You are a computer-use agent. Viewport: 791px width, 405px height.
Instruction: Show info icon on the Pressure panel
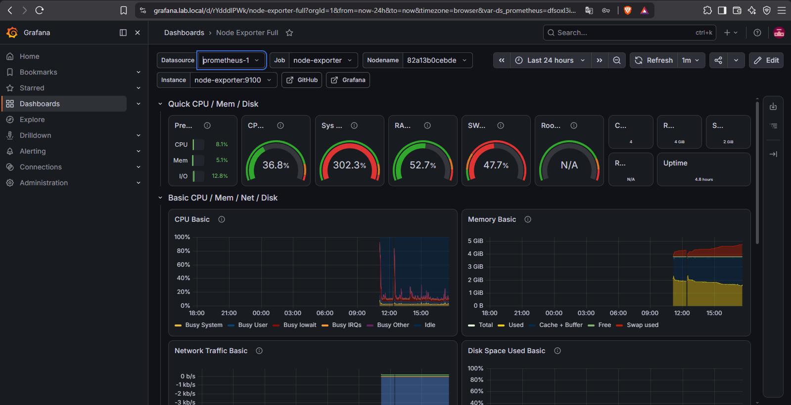point(207,125)
